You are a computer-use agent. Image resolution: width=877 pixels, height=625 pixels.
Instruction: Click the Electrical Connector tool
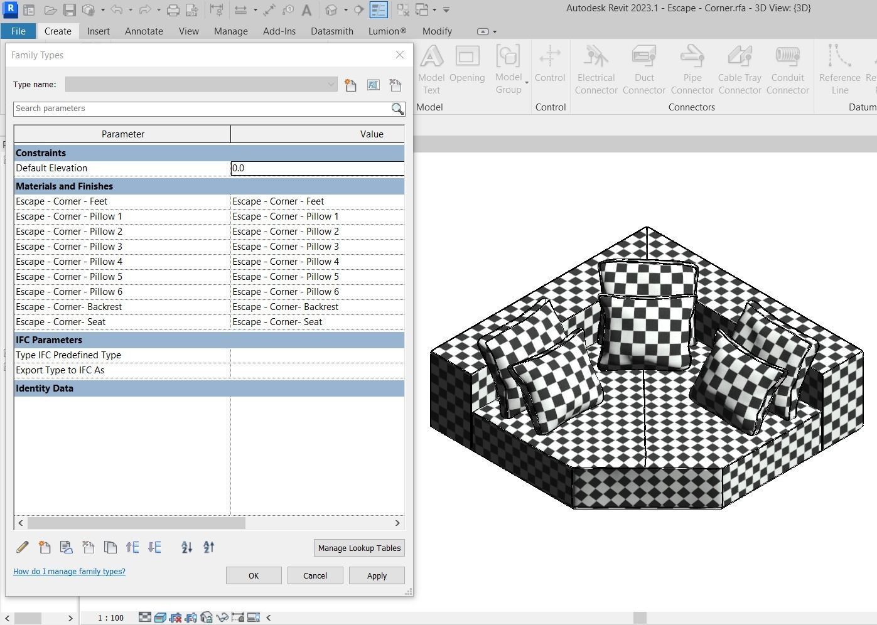[596, 70]
